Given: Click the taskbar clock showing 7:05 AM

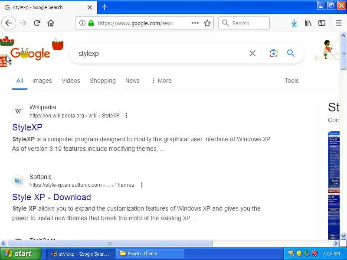Looking at the screenshot, I should click(x=331, y=253).
